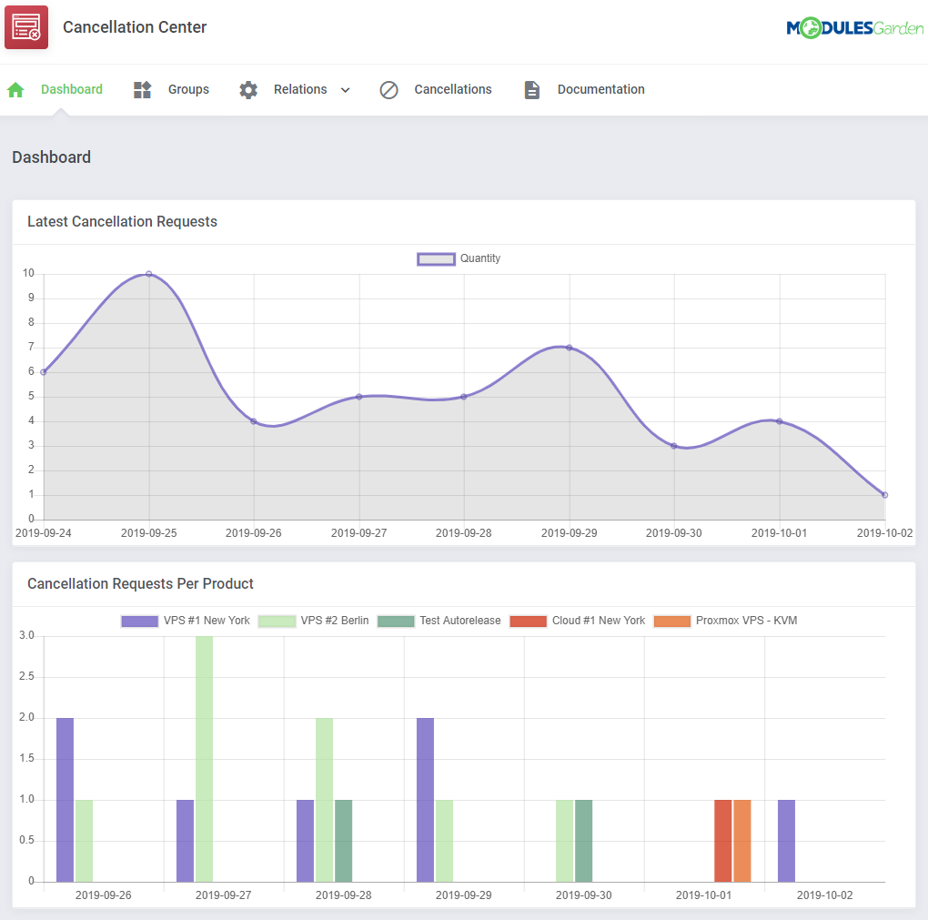
Task: Click the tall light green bar on 2019-09-27
Action: (x=204, y=760)
